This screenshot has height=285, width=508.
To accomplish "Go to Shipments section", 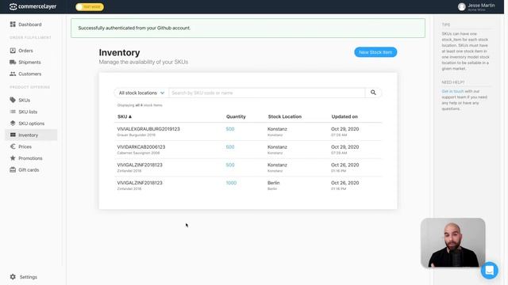I will click(29, 62).
